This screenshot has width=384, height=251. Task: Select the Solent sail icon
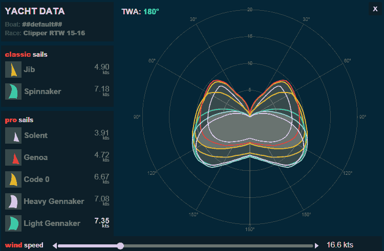pyautogui.click(x=13, y=135)
